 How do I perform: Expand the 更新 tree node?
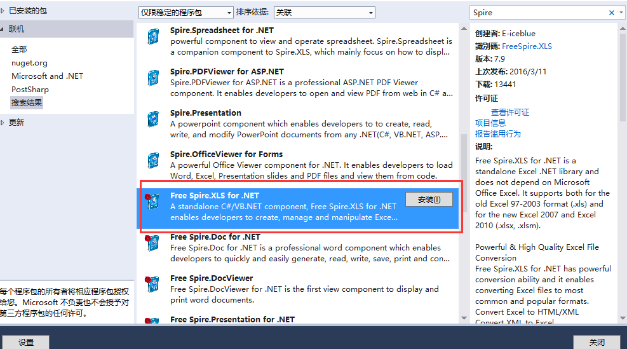pos(3,123)
